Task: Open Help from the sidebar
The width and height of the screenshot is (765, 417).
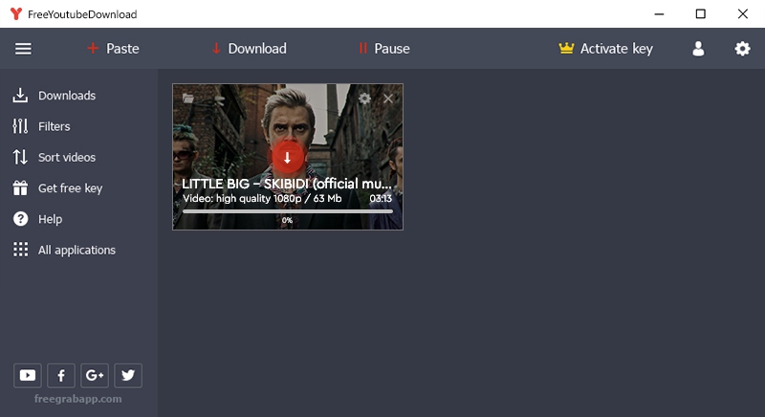Action: [37, 219]
